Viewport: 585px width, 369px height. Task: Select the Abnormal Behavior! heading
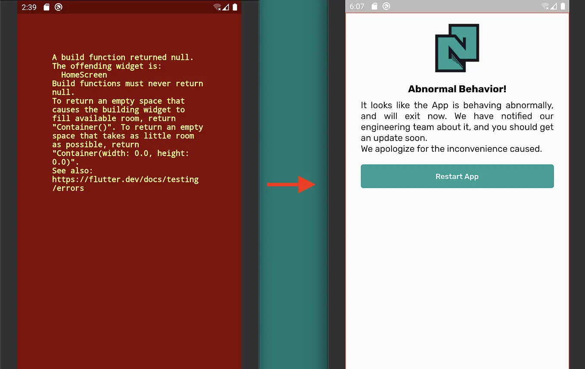tap(457, 89)
